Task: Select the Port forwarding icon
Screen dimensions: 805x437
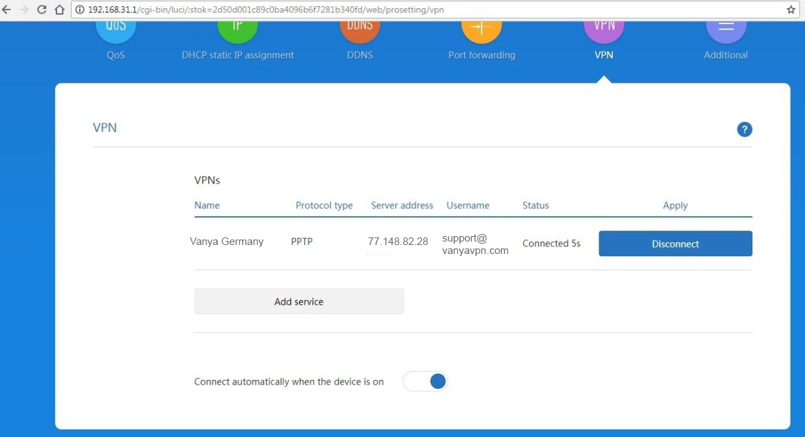Action: (x=482, y=29)
